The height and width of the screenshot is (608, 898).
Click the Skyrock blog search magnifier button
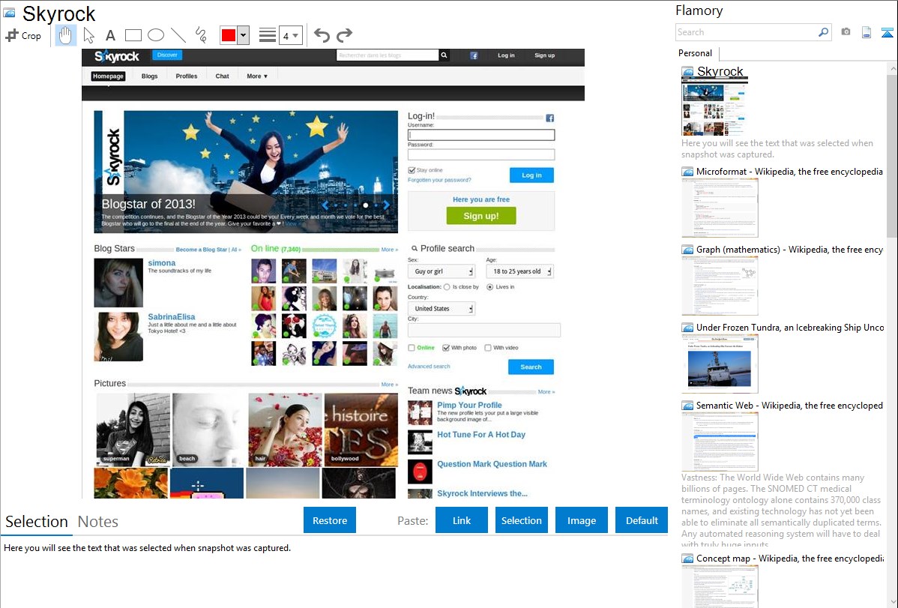tap(444, 55)
